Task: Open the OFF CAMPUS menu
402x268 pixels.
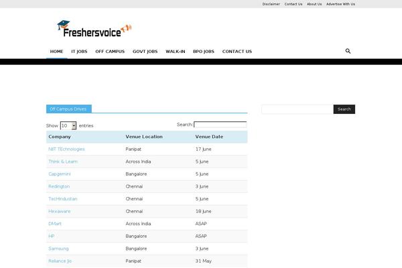Action: tap(110, 52)
